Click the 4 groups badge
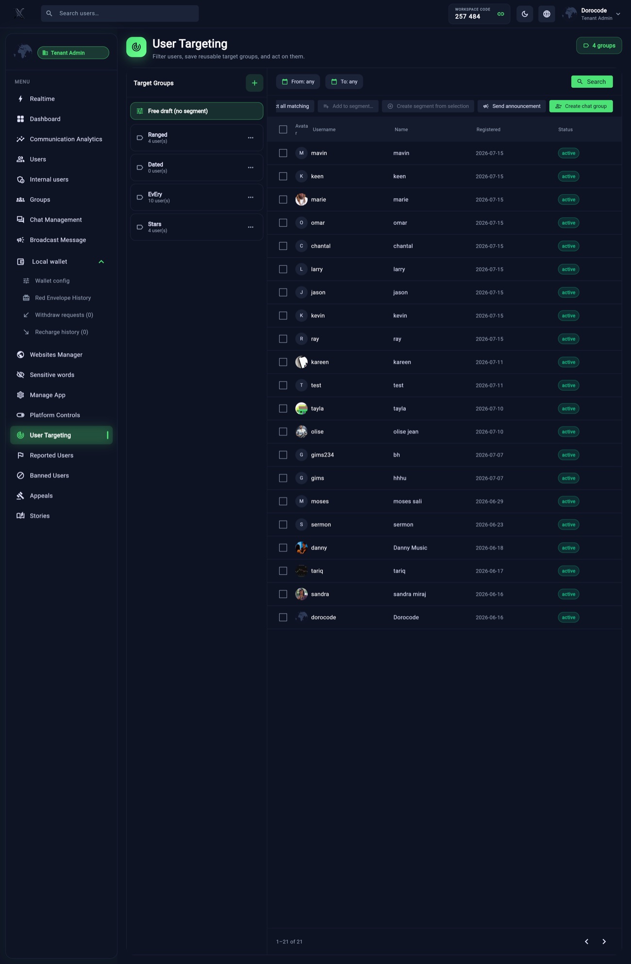This screenshot has height=964, width=631. [x=599, y=46]
